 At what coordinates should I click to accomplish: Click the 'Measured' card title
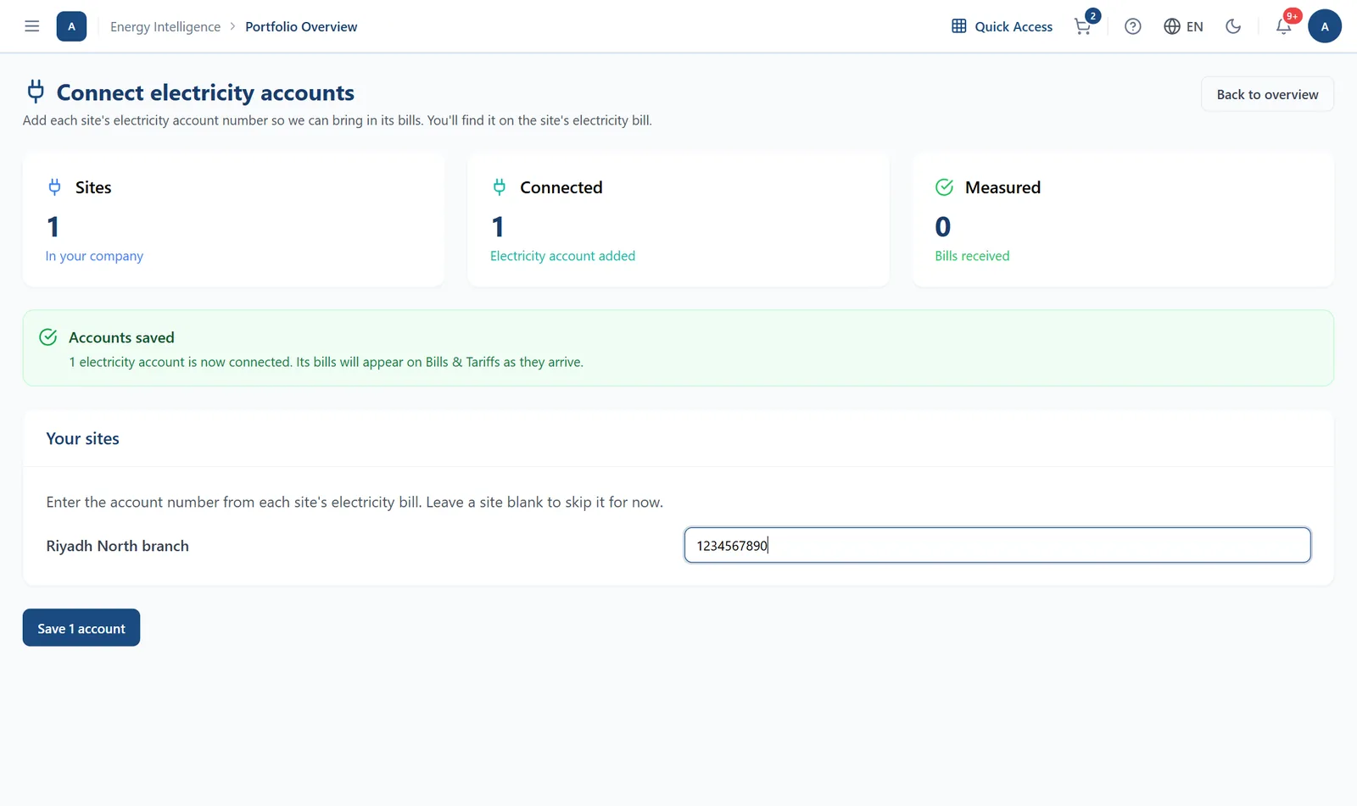pyautogui.click(x=1002, y=187)
